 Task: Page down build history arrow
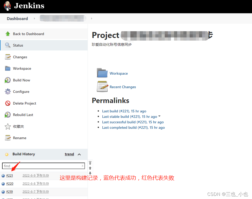[90, 173]
